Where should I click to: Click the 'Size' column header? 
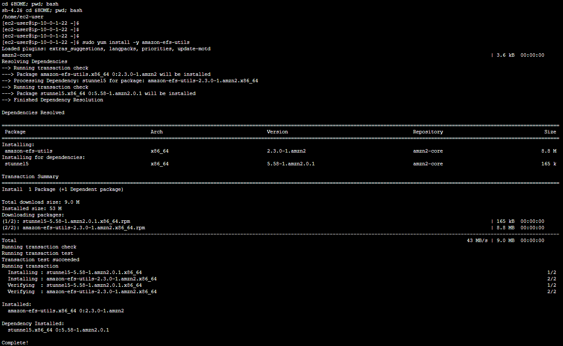pyautogui.click(x=550, y=132)
